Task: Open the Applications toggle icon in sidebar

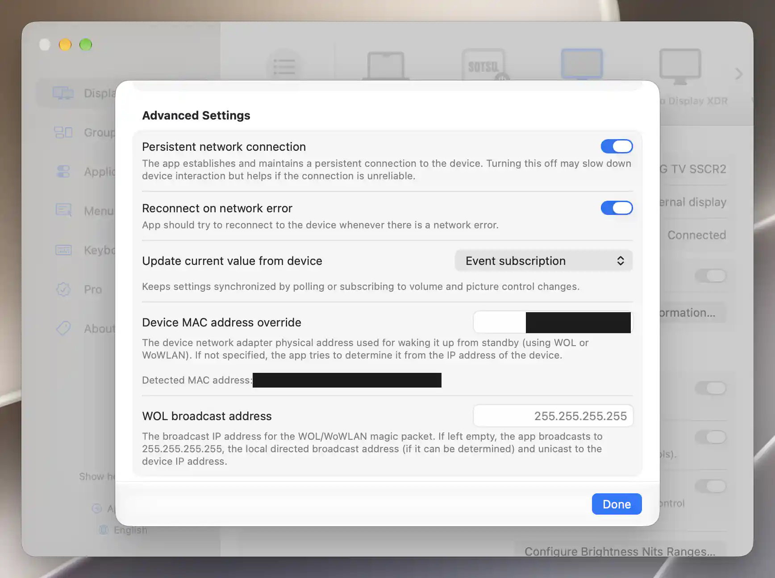Action: click(63, 172)
